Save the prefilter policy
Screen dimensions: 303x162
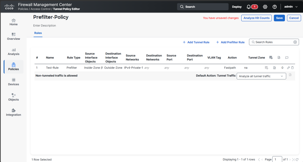[x=279, y=18]
